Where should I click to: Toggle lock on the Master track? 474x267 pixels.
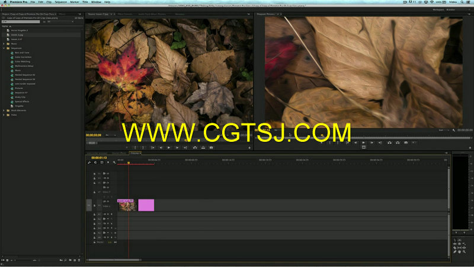(x=94, y=242)
